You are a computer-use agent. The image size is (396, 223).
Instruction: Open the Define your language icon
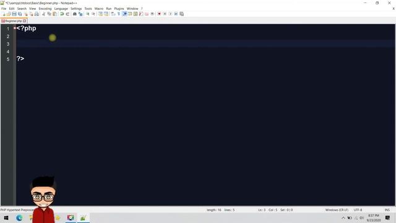[x=130, y=14]
